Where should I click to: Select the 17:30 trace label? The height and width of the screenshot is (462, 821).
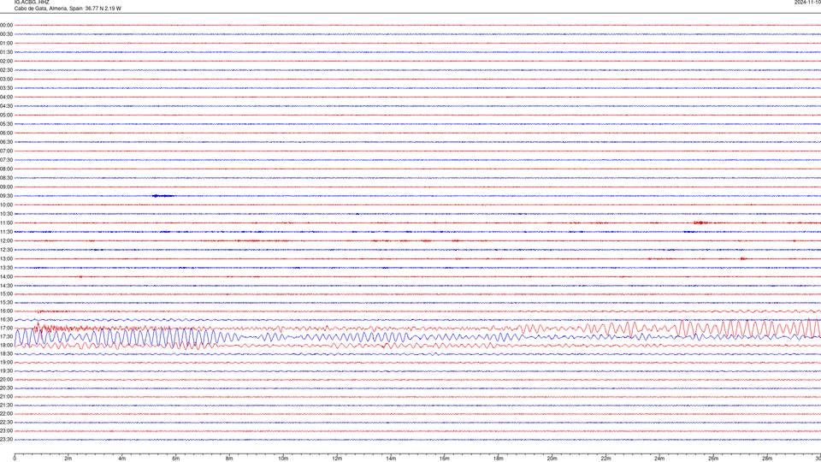(6, 337)
